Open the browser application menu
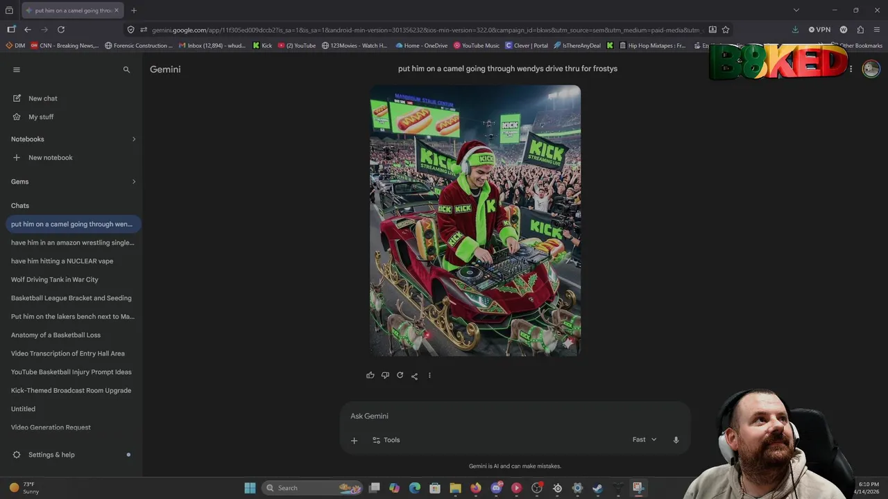The height and width of the screenshot is (499, 888). coord(877,30)
